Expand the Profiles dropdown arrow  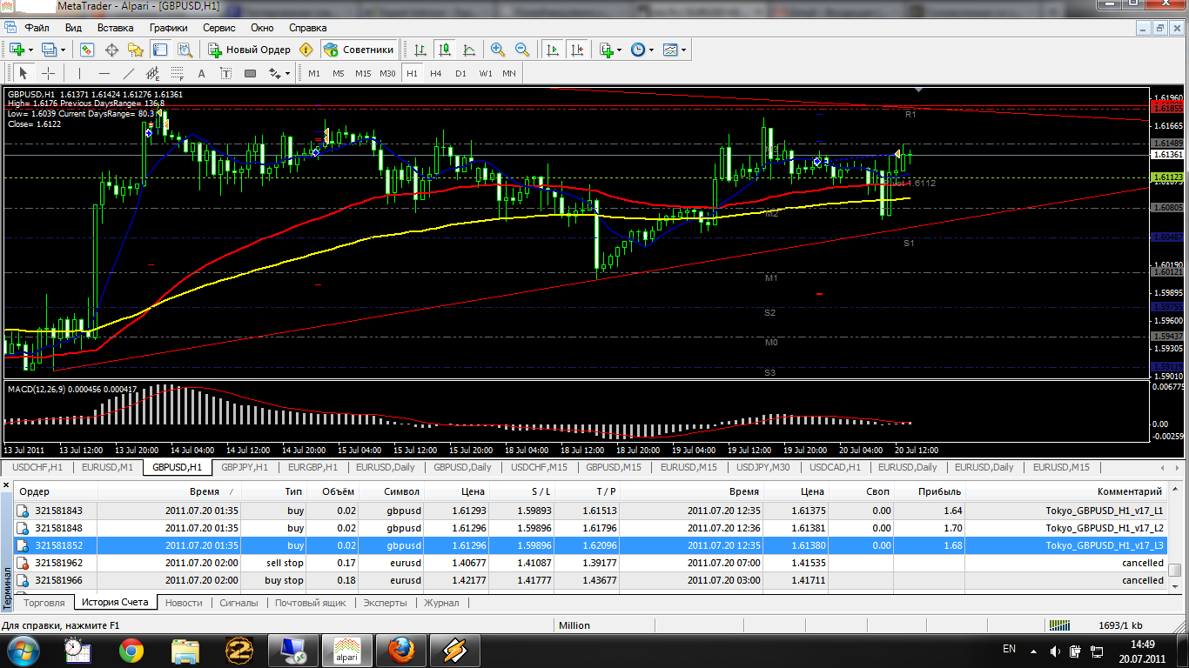(64, 50)
